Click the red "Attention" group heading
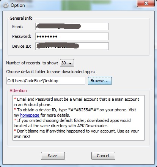Image resolution: width=157 pixels, height=167 pixels. (18, 91)
